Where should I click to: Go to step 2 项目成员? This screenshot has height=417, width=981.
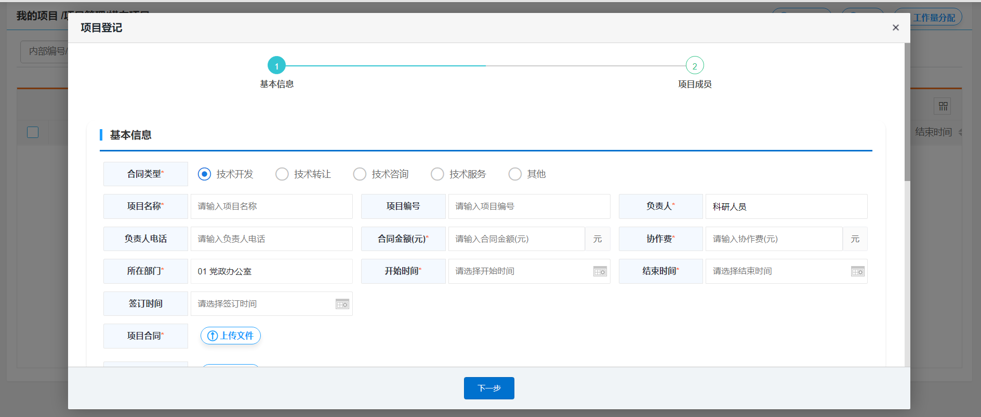pyautogui.click(x=694, y=66)
